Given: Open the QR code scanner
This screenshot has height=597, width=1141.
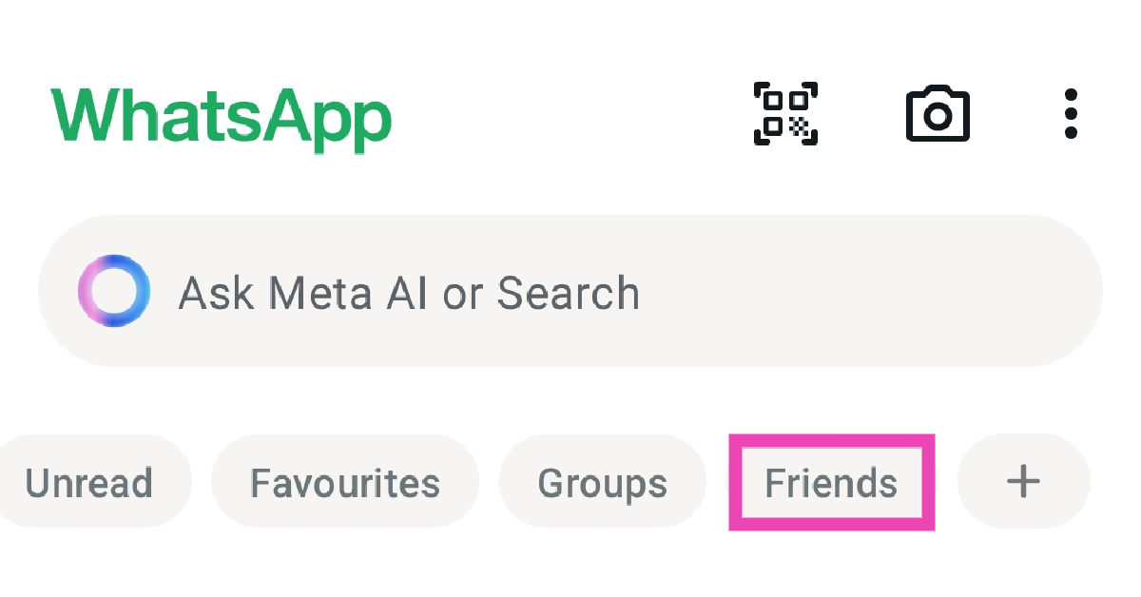Looking at the screenshot, I should pos(785,114).
